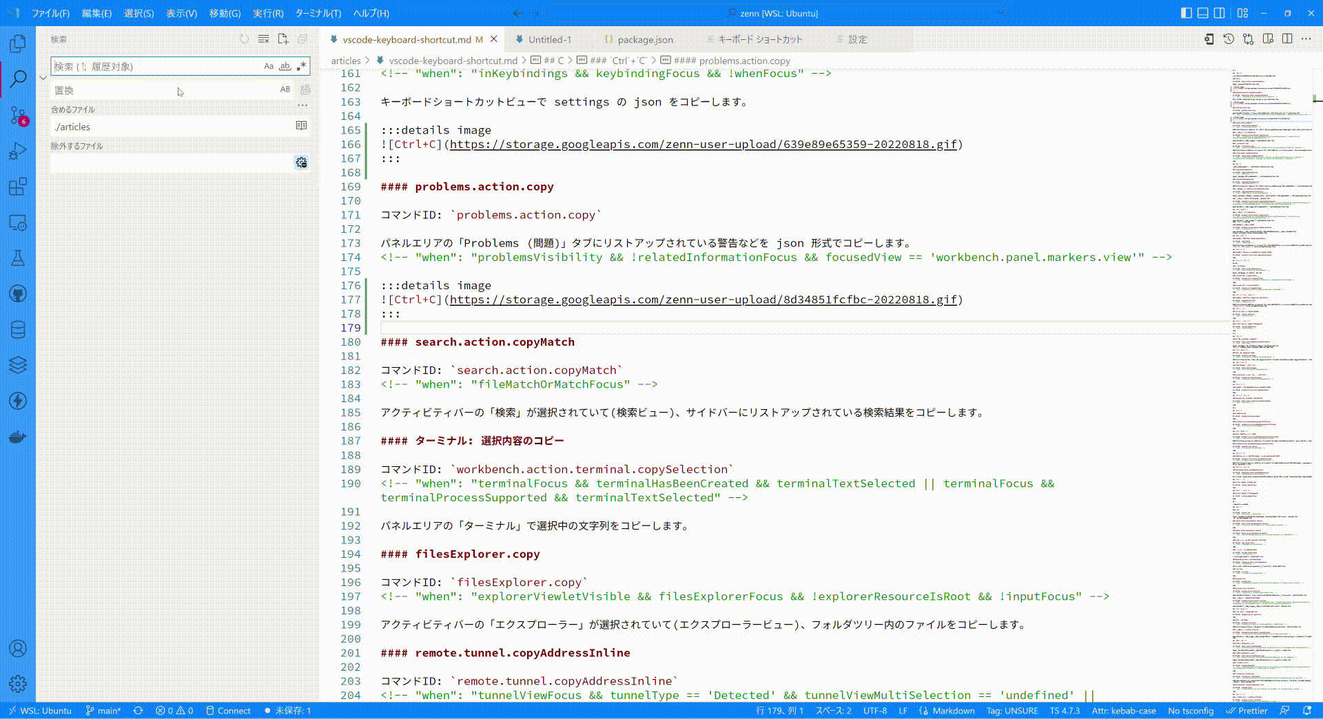Toggle panel visibility
This screenshot has width=1323, height=719.
click(1203, 13)
